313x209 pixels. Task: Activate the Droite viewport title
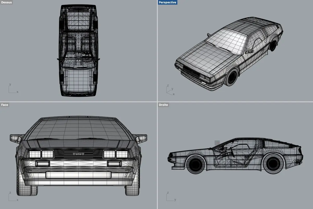pos(163,105)
